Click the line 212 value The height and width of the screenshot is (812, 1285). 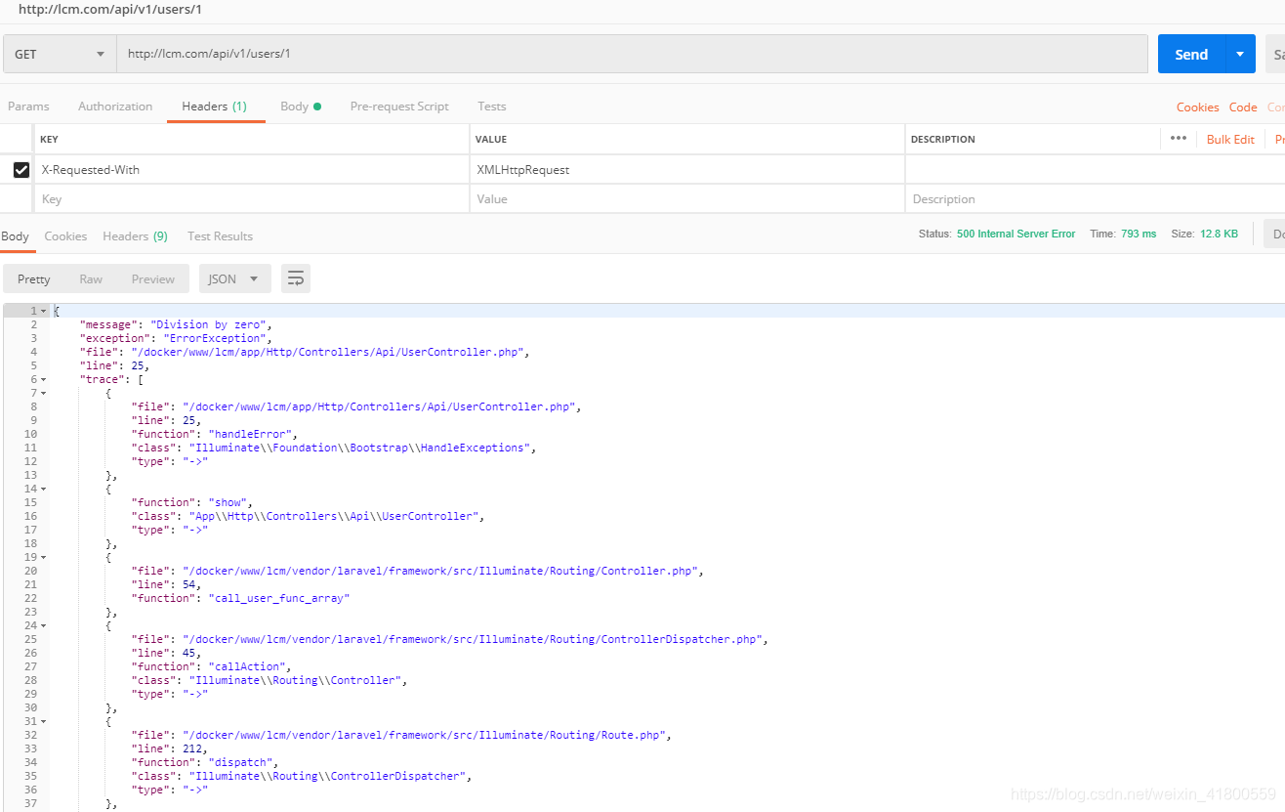[192, 748]
